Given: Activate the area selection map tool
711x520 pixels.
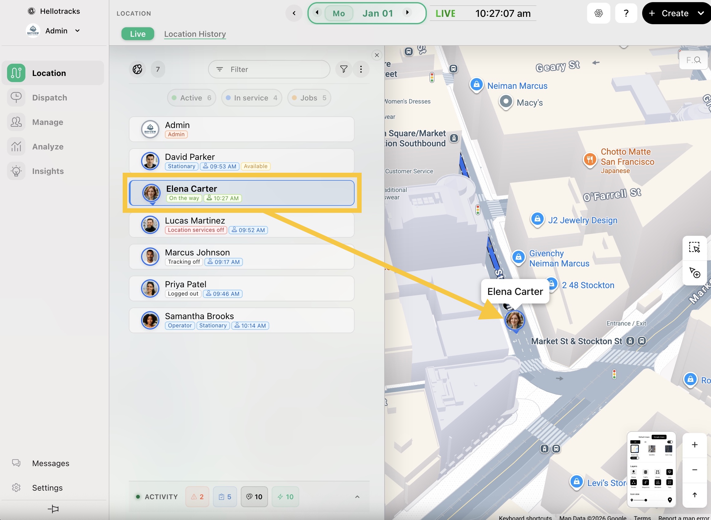Looking at the screenshot, I should (x=694, y=247).
